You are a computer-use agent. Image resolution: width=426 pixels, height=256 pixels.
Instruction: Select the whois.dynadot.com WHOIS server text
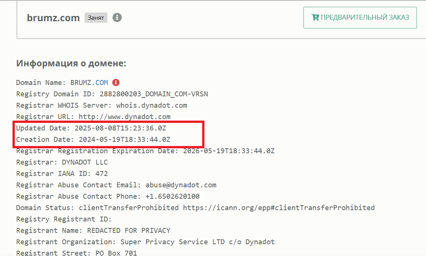pyautogui.click(x=152, y=105)
